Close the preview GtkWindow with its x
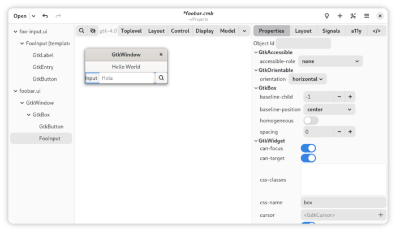The height and width of the screenshot is (232, 396). point(161,54)
